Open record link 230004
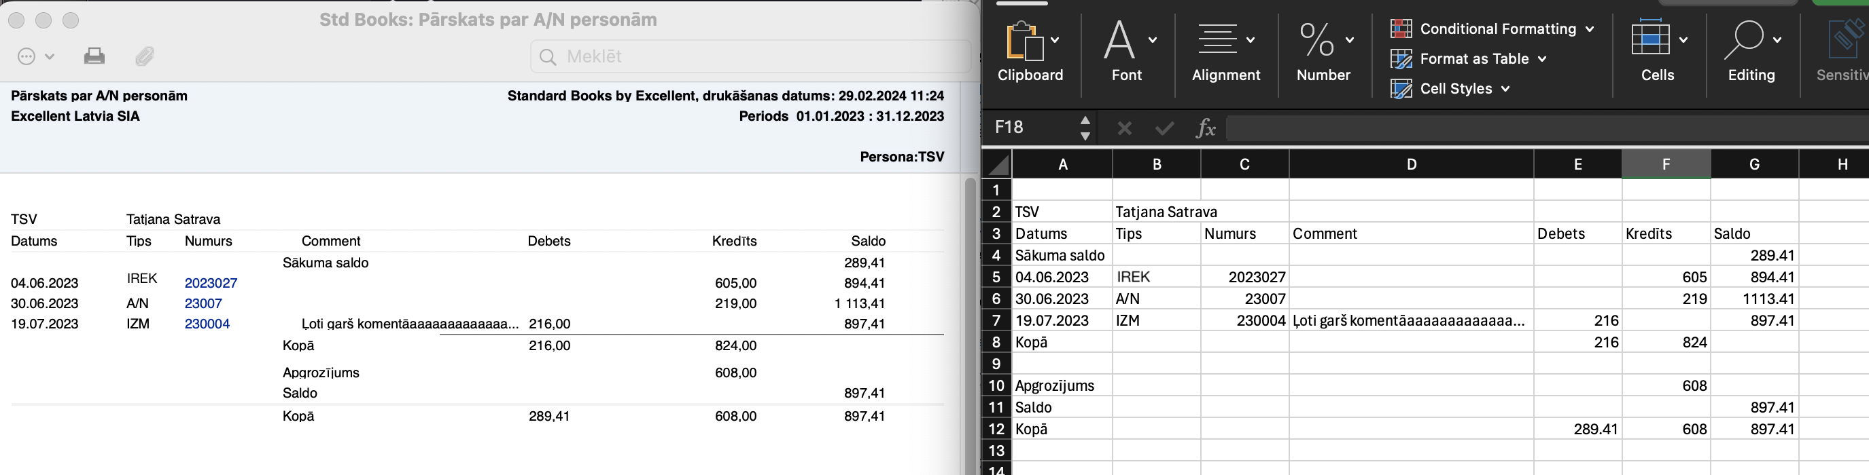The image size is (1869, 475). pos(207,324)
